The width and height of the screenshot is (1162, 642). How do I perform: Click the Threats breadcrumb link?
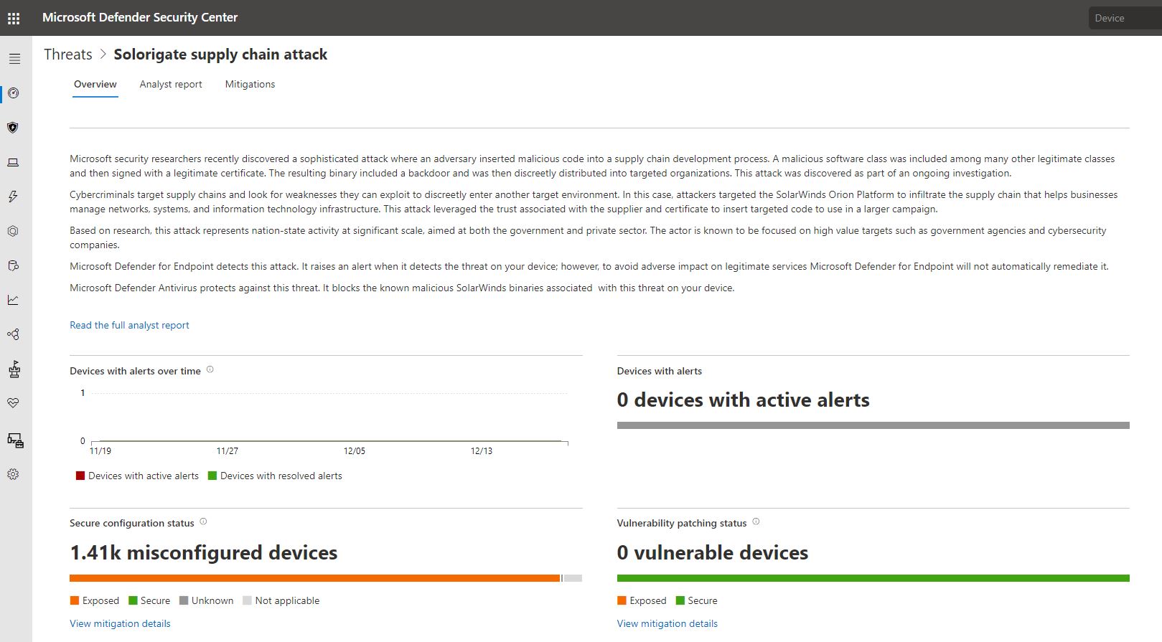point(68,55)
